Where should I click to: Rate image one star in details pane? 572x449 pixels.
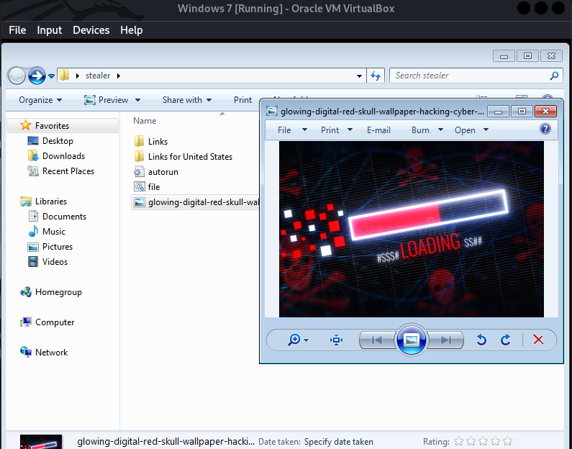pyautogui.click(x=459, y=441)
